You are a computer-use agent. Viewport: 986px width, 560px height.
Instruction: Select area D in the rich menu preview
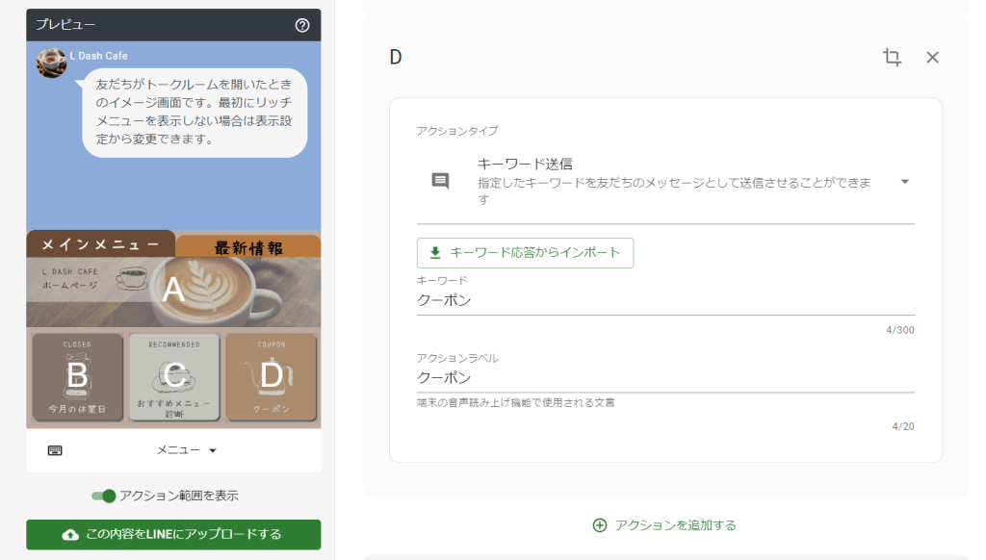coord(272,377)
